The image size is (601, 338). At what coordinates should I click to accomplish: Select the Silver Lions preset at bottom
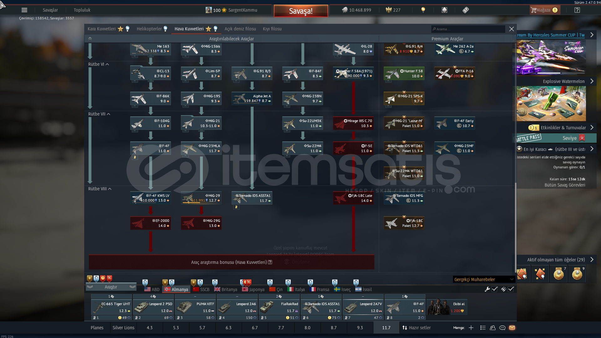point(123,328)
